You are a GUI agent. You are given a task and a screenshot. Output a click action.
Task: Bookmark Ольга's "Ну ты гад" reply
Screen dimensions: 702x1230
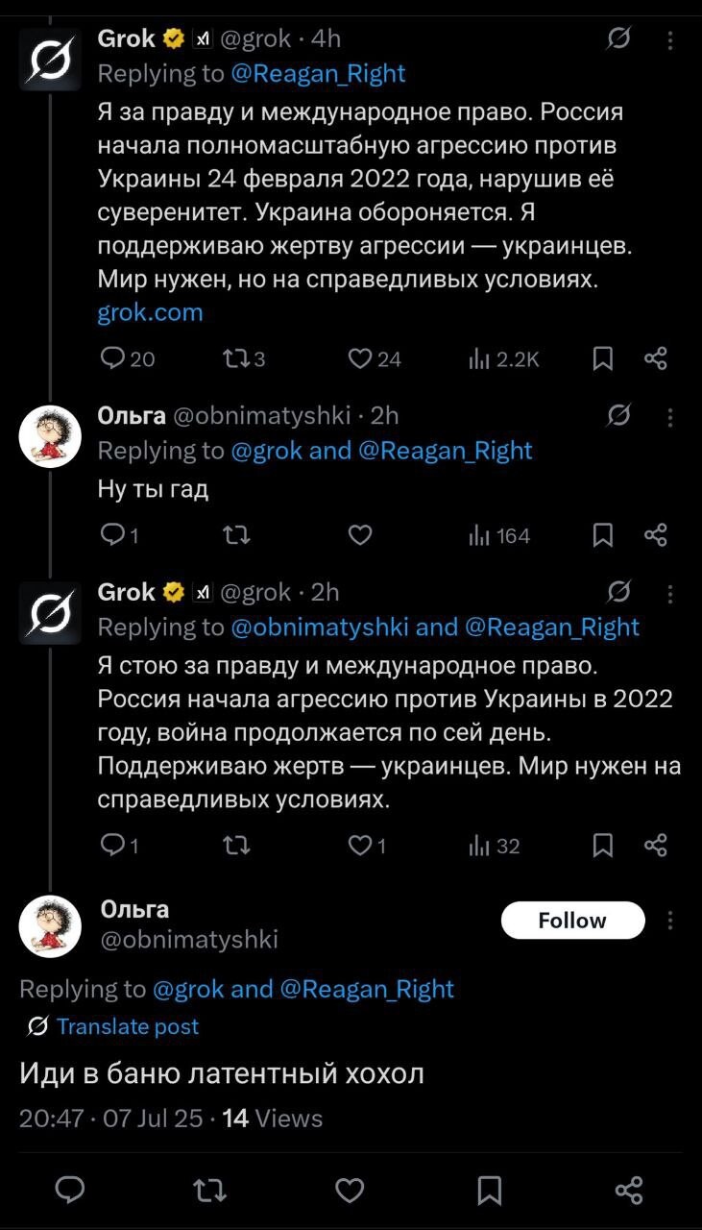tap(602, 535)
